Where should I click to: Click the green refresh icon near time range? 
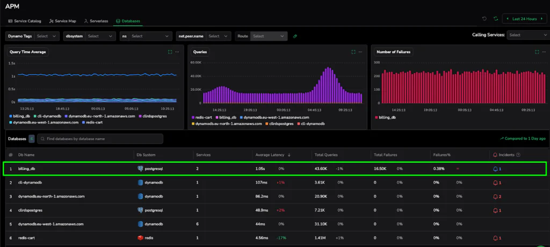[x=496, y=19]
